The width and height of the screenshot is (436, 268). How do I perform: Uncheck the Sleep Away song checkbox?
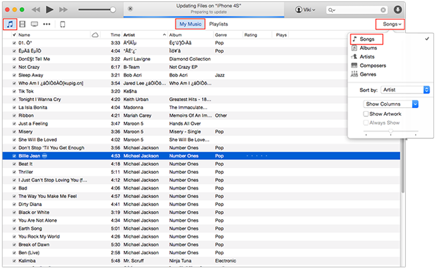14,75
